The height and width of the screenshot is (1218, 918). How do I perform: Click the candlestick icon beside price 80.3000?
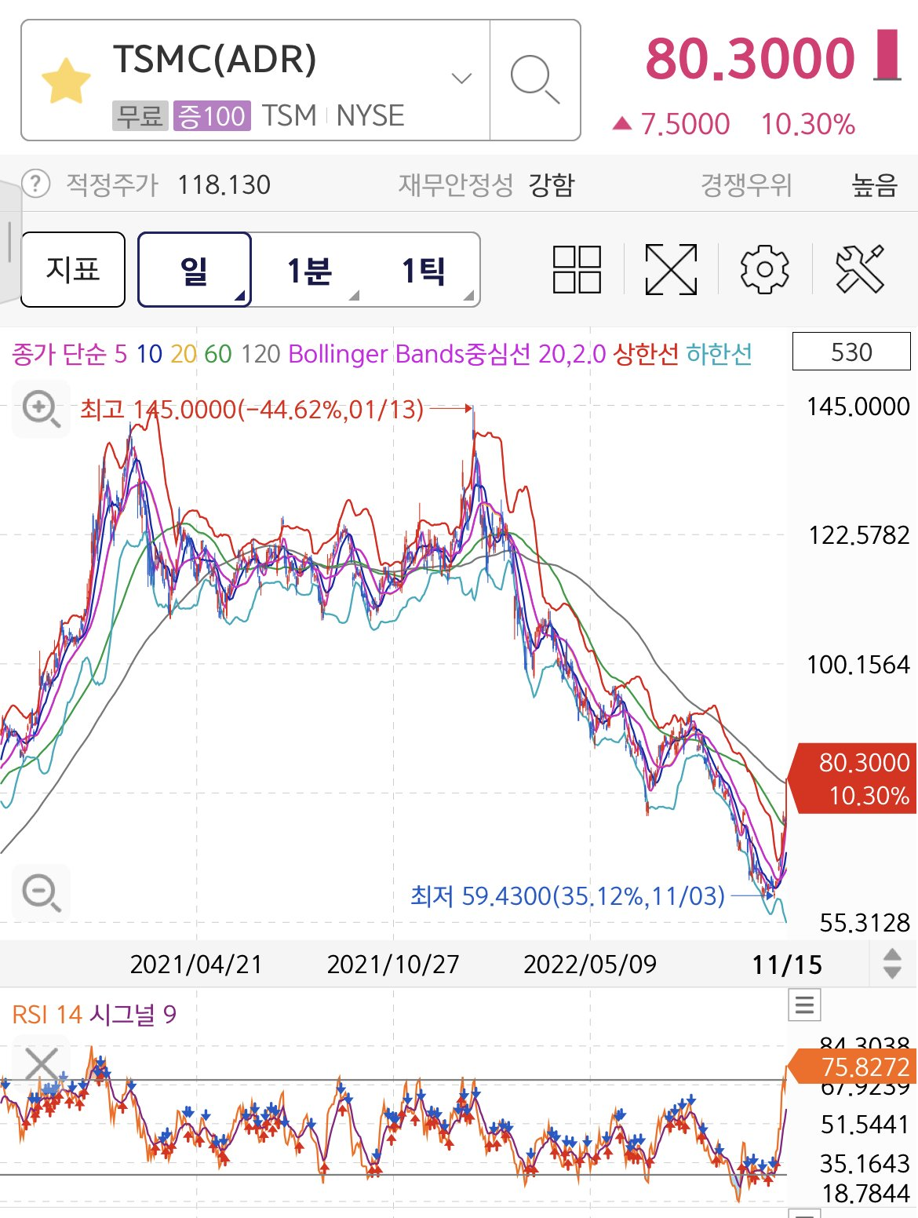[x=887, y=56]
